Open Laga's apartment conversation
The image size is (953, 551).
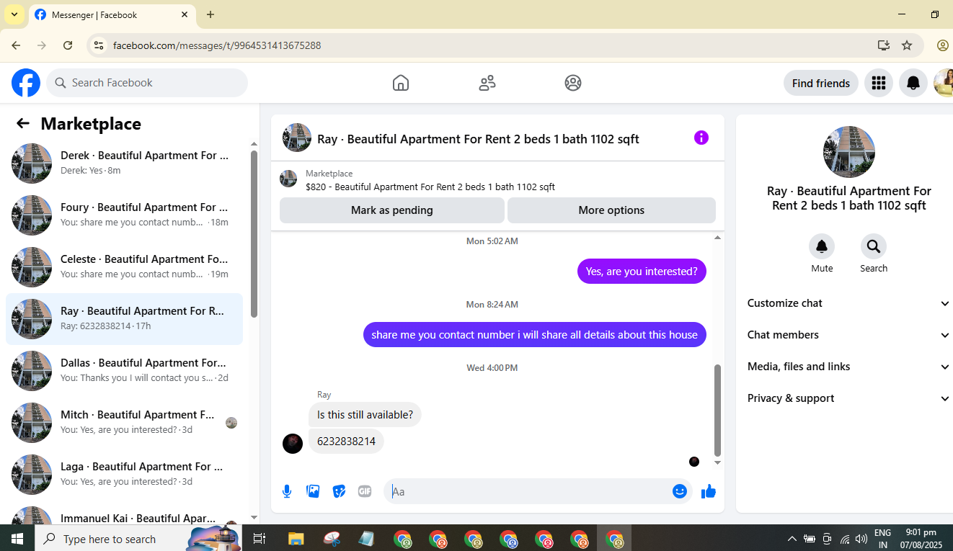point(124,475)
